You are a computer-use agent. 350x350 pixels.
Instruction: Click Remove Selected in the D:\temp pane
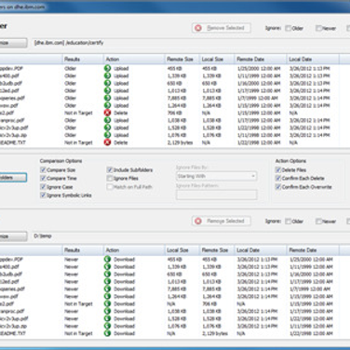222,221
